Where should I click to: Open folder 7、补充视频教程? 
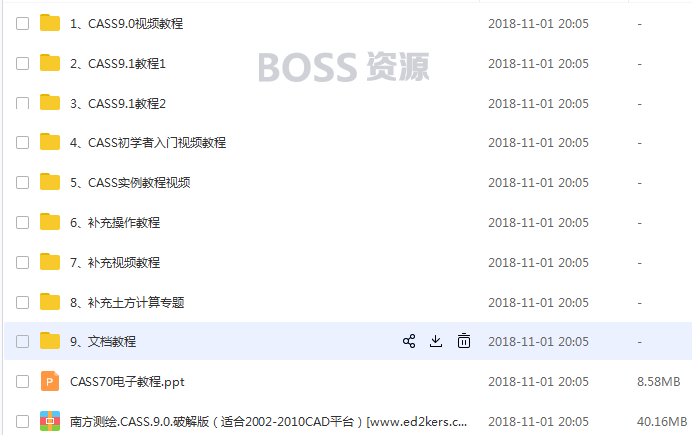pos(114,263)
